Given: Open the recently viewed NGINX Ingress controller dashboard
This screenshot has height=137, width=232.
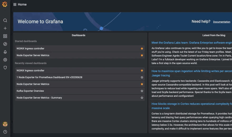Looking at the screenshot, I should click(x=80, y=71).
